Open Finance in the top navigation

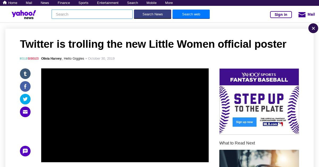64,3
